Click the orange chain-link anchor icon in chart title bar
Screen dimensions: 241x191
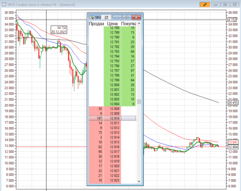click(x=205, y=5)
